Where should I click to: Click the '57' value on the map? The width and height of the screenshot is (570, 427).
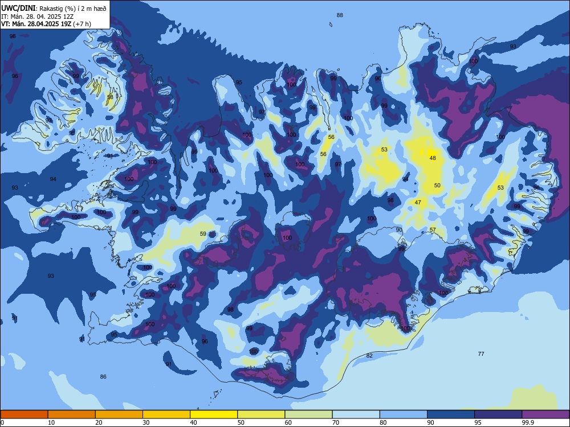coord(433,230)
